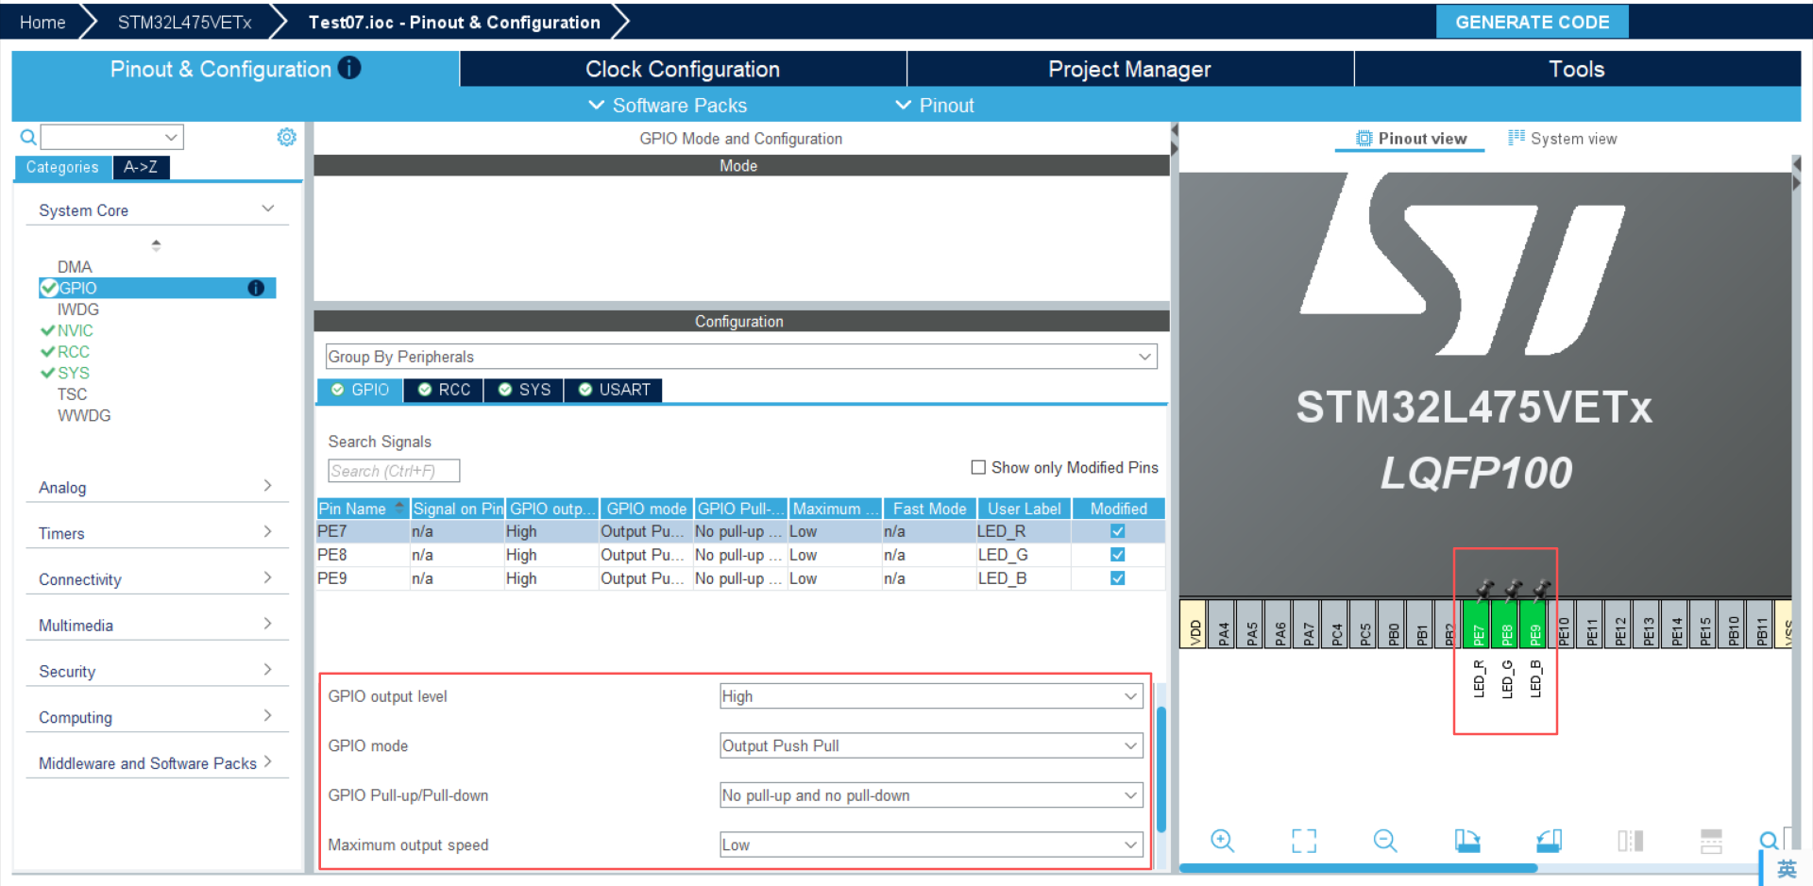Flip the chip view vertically
Screen dimensions: 1813x886
click(x=1711, y=840)
